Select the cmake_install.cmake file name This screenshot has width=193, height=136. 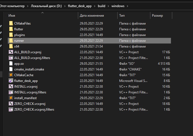point(29,69)
